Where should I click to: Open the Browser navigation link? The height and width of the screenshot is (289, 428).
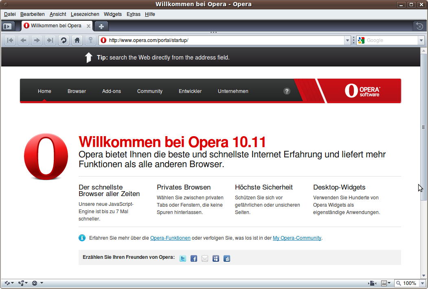pos(77,91)
